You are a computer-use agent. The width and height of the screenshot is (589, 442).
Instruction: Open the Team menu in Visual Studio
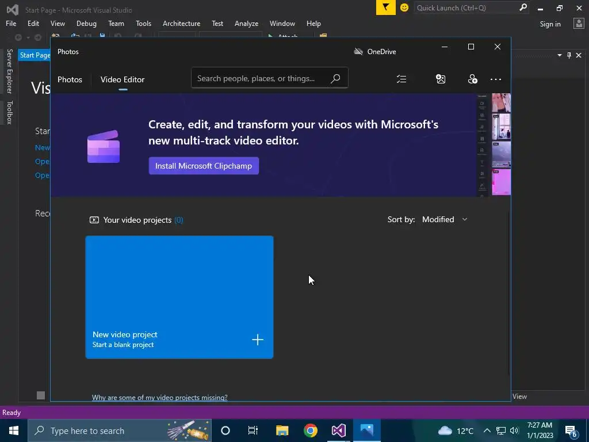point(116,23)
